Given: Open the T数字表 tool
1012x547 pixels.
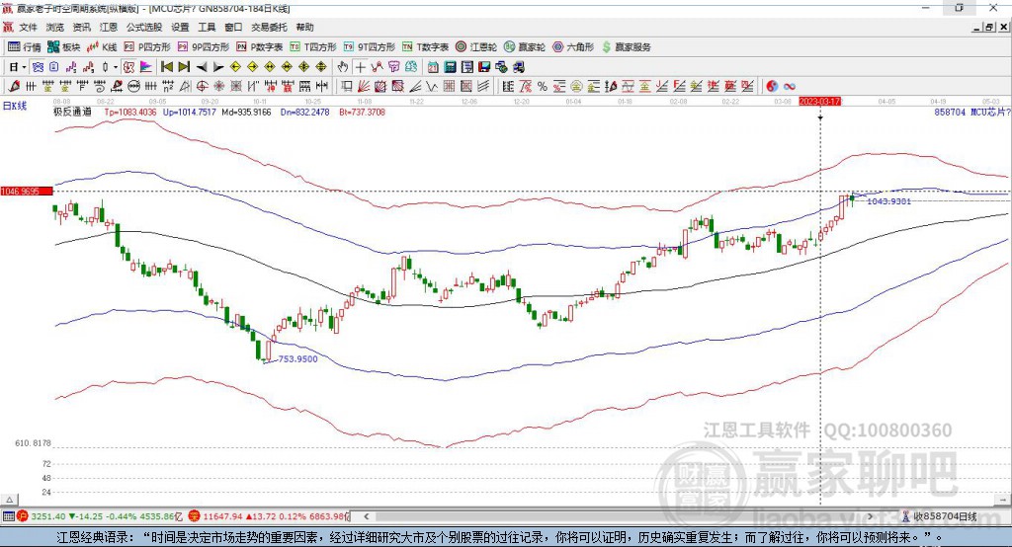Looking at the screenshot, I should 425,47.
